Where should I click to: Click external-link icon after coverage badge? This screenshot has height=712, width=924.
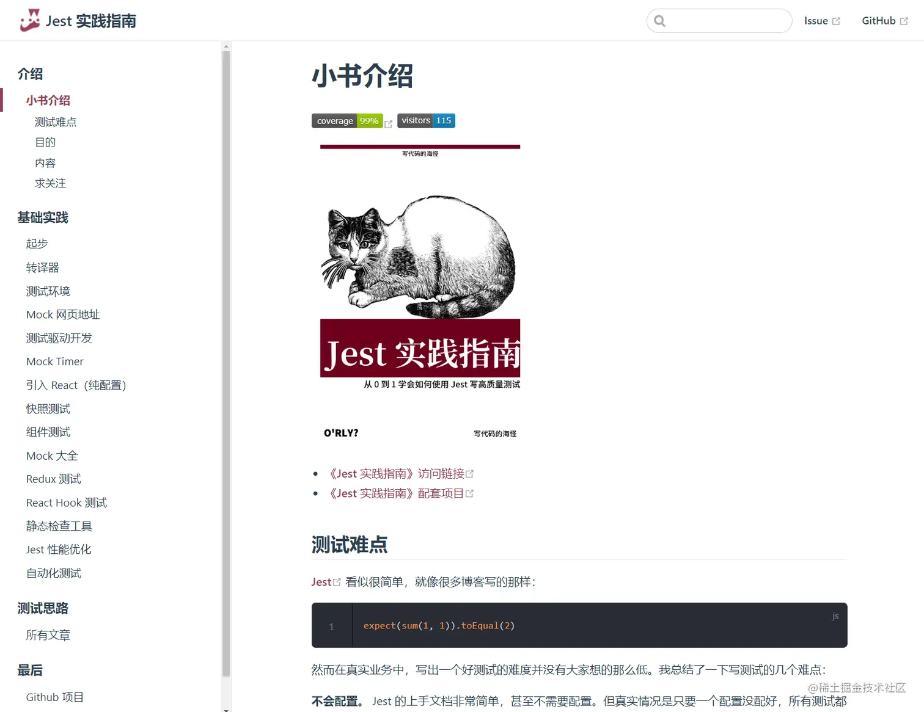389,123
